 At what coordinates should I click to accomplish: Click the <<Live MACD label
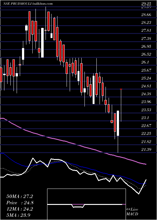(x=132, y=212)
